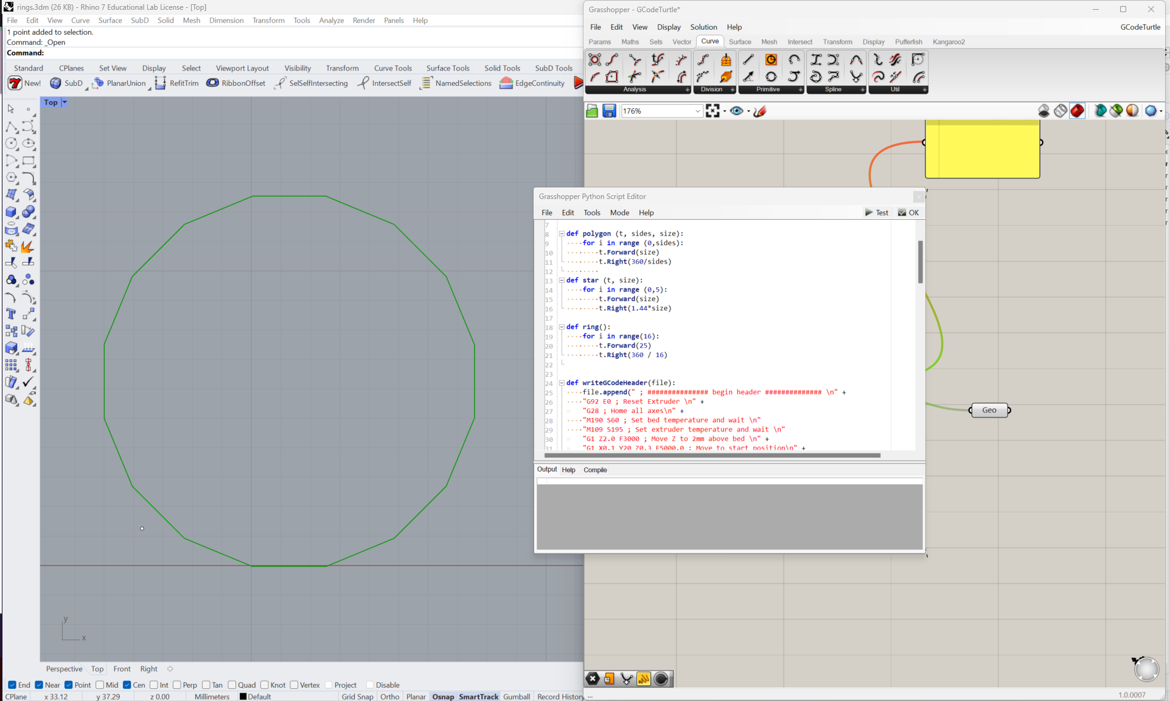This screenshot has width=1170, height=701.
Task: Toggle Ortho mode in the status bar
Action: coord(389,696)
